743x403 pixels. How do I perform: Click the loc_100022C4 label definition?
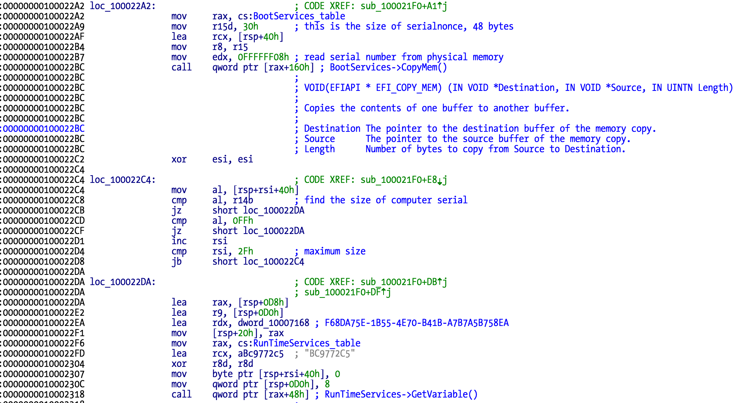pos(122,180)
